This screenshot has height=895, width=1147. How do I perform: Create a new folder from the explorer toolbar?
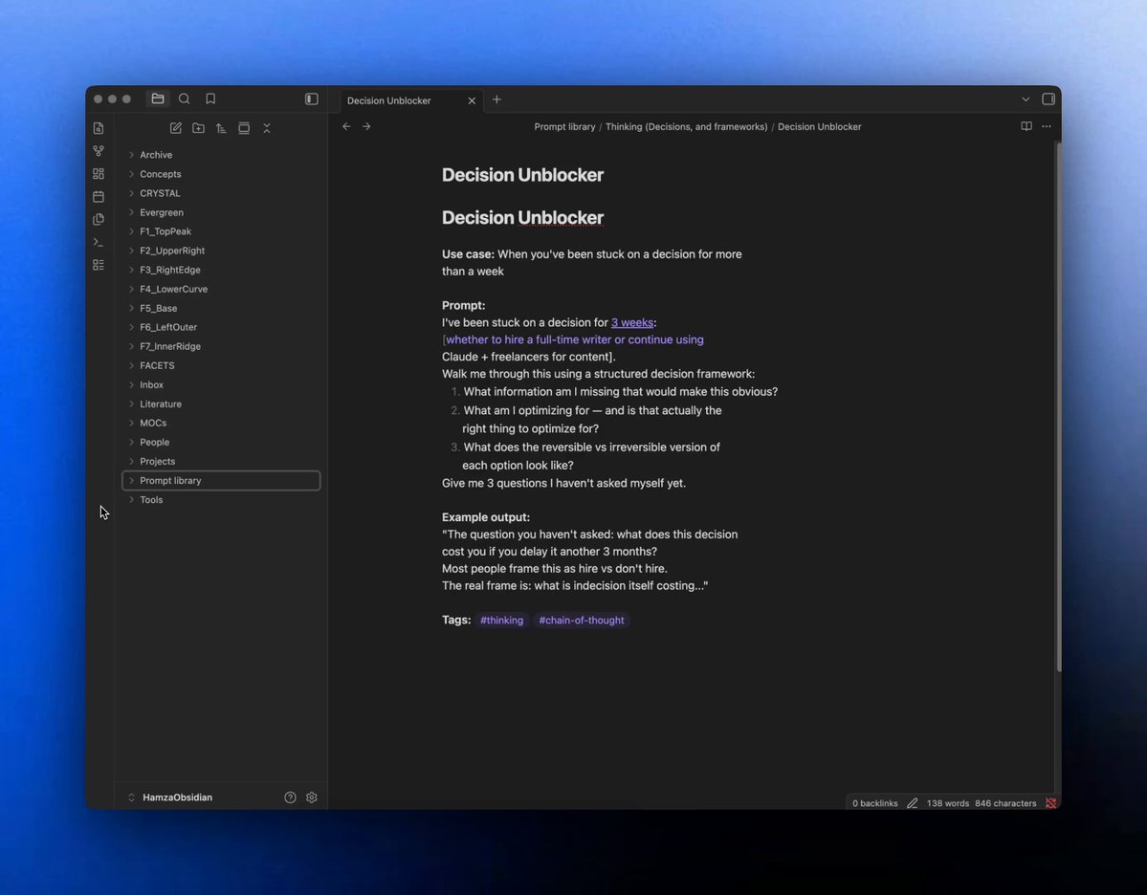tap(198, 128)
